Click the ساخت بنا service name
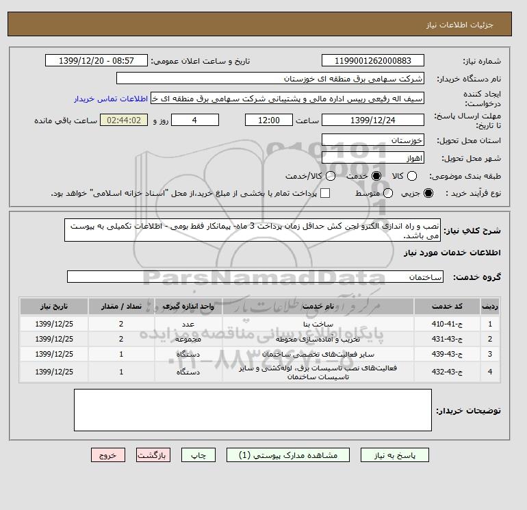The width and height of the screenshot is (527, 510). pyautogui.click(x=318, y=324)
